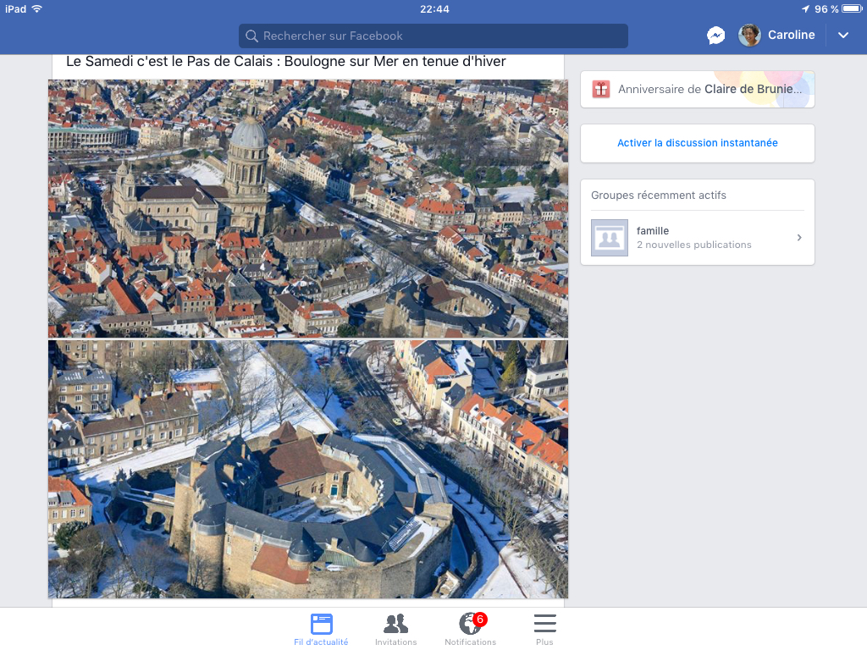
Task: Tap the birthday gift icon
Action: click(601, 89)
